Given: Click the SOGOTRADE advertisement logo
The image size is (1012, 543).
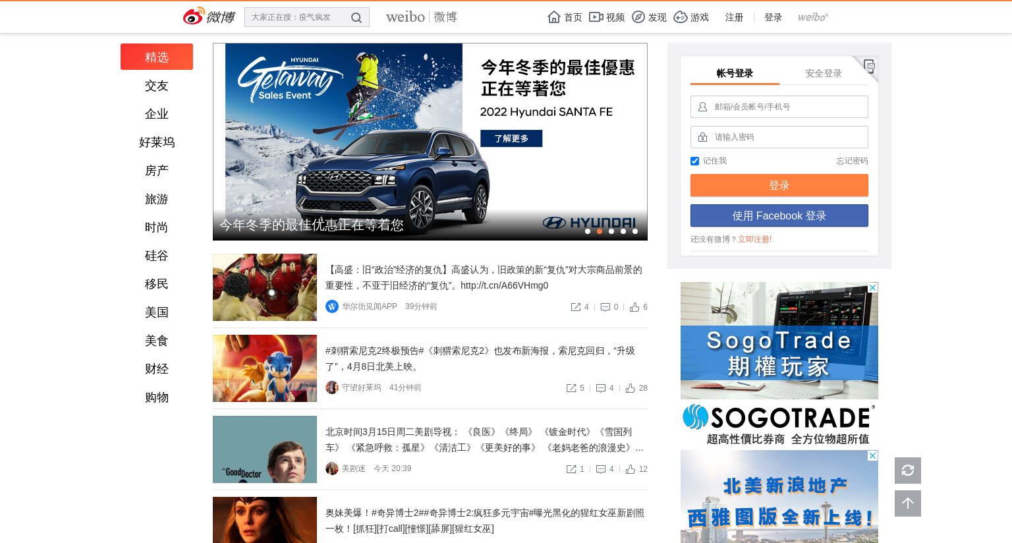Looking at the screenshot, I should click(779, 418).
